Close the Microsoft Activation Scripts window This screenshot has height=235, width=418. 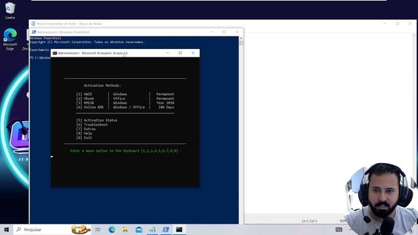coord(193,53)
